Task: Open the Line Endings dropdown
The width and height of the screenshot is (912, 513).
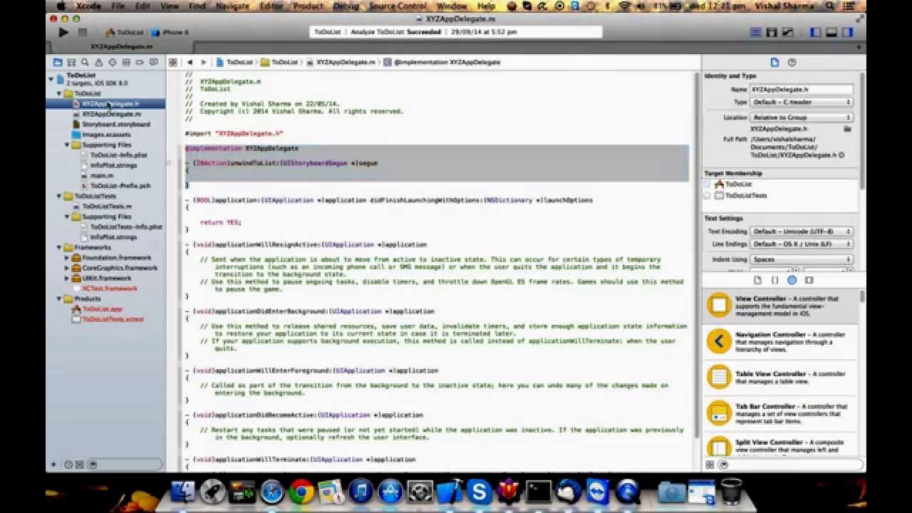Action: pos(802,244)
